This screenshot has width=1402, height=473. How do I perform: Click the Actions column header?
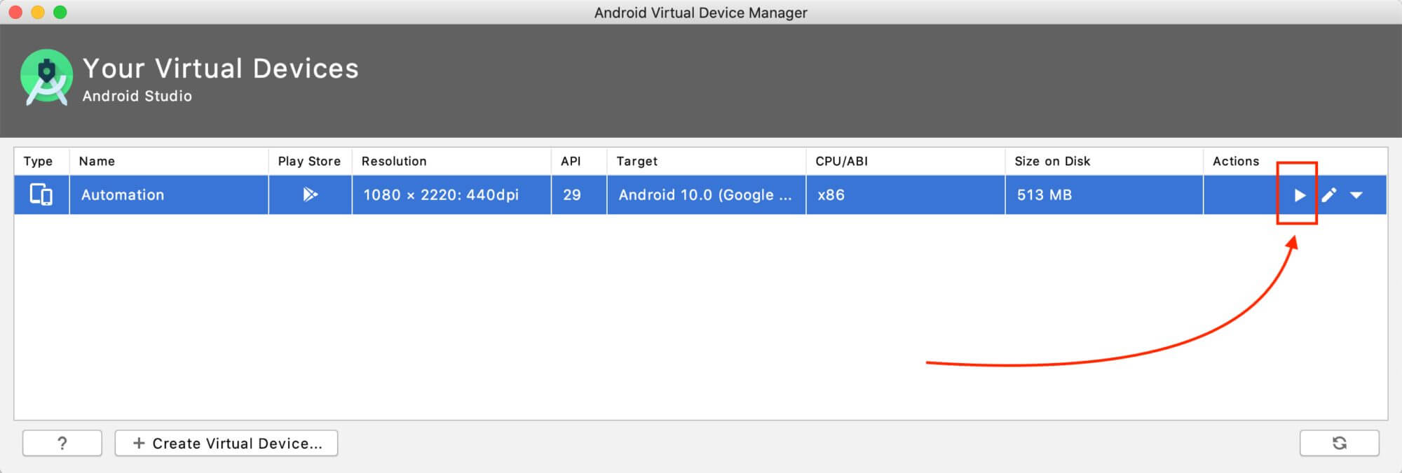pos(1295,161)
